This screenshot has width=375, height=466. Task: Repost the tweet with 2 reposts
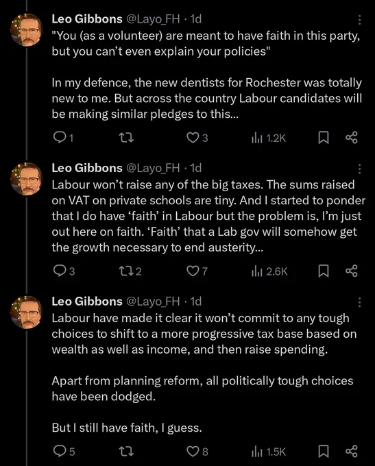(x=130, y=271)
